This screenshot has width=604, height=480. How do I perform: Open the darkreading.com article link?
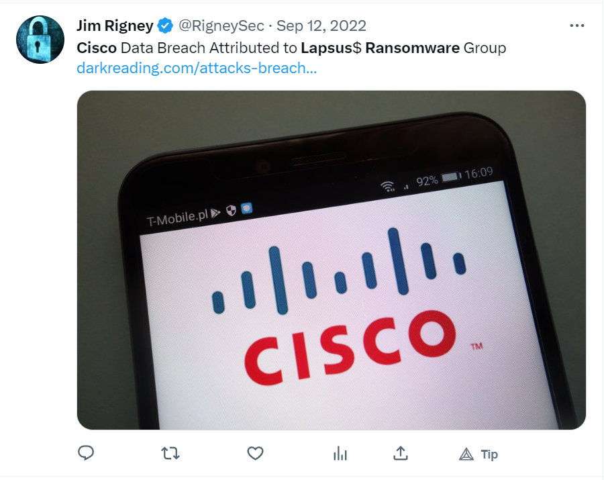point(197,68)
